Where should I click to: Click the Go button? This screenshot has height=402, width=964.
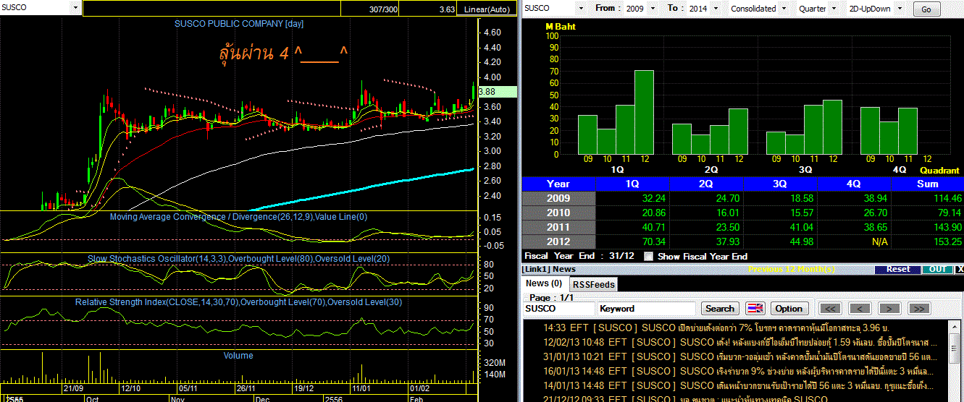point(926,9)
